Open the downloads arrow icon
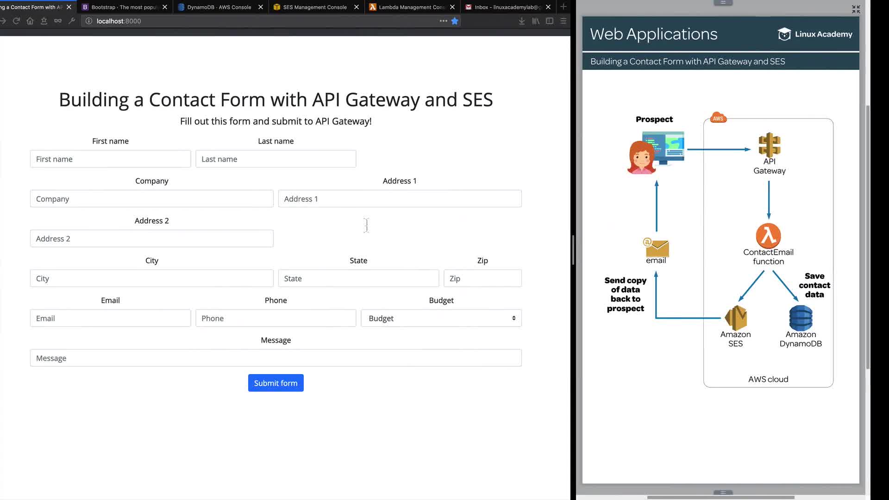The image size is (889, 500). click(522, 21)
